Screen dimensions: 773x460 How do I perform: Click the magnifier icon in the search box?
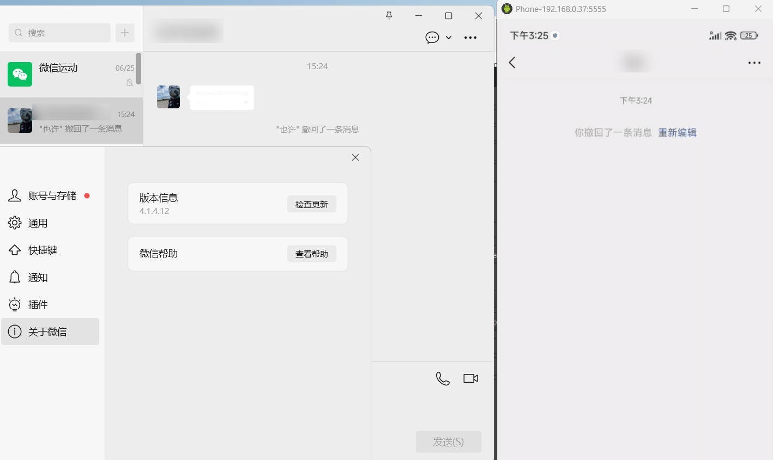coord(19,33)
